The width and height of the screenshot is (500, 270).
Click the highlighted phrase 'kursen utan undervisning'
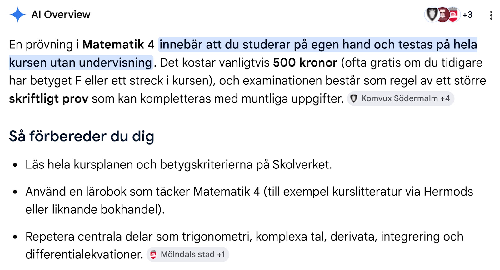coord(80,62)
